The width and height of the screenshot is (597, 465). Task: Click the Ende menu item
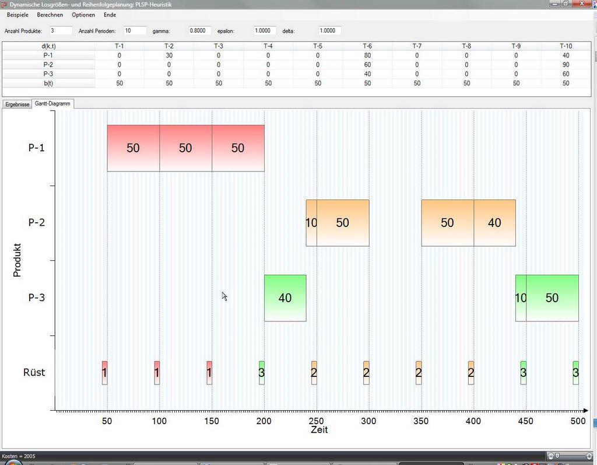110,15
